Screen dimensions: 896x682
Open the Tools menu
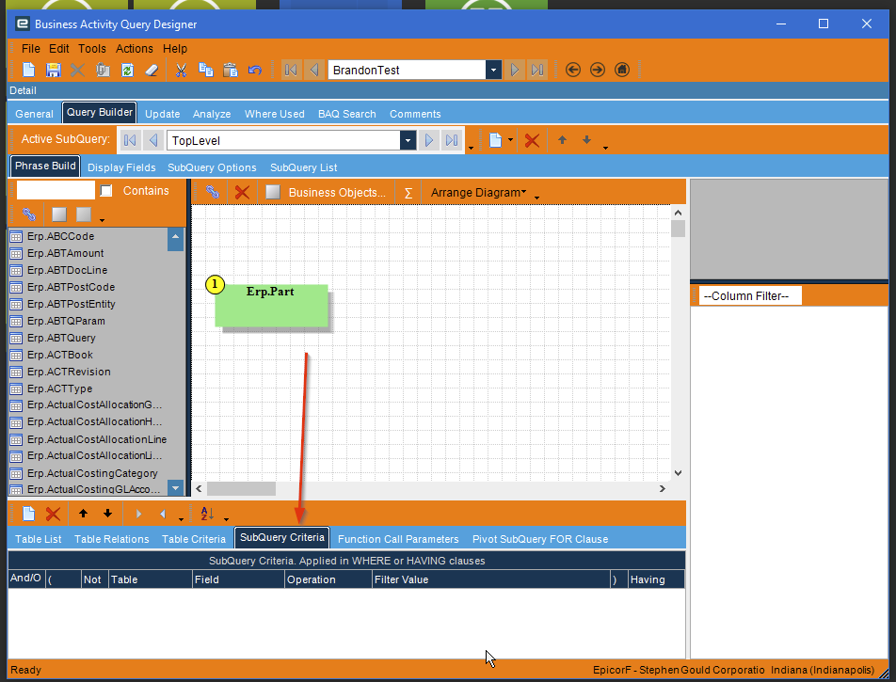point(92,49)
